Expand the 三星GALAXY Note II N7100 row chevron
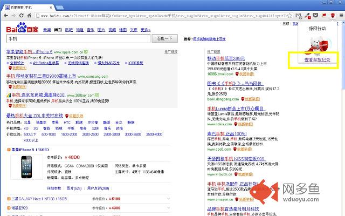This screenshot has height=216, width=345. point(169,199)
